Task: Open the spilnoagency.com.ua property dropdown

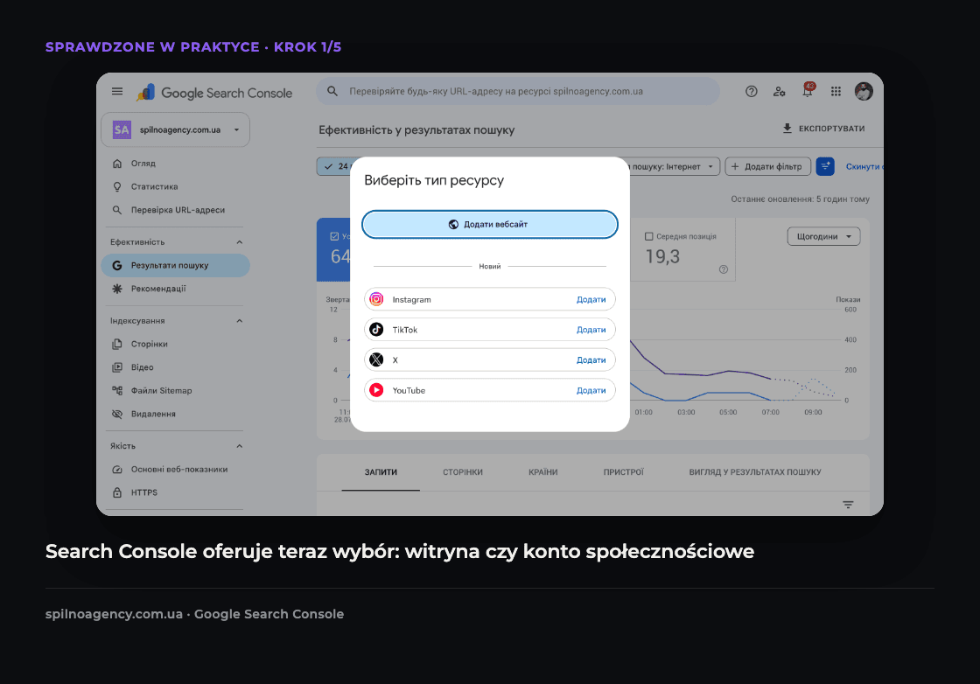Action: pos(175,130)
